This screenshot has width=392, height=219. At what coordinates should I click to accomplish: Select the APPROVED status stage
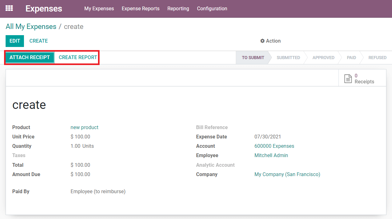point(323,58)
